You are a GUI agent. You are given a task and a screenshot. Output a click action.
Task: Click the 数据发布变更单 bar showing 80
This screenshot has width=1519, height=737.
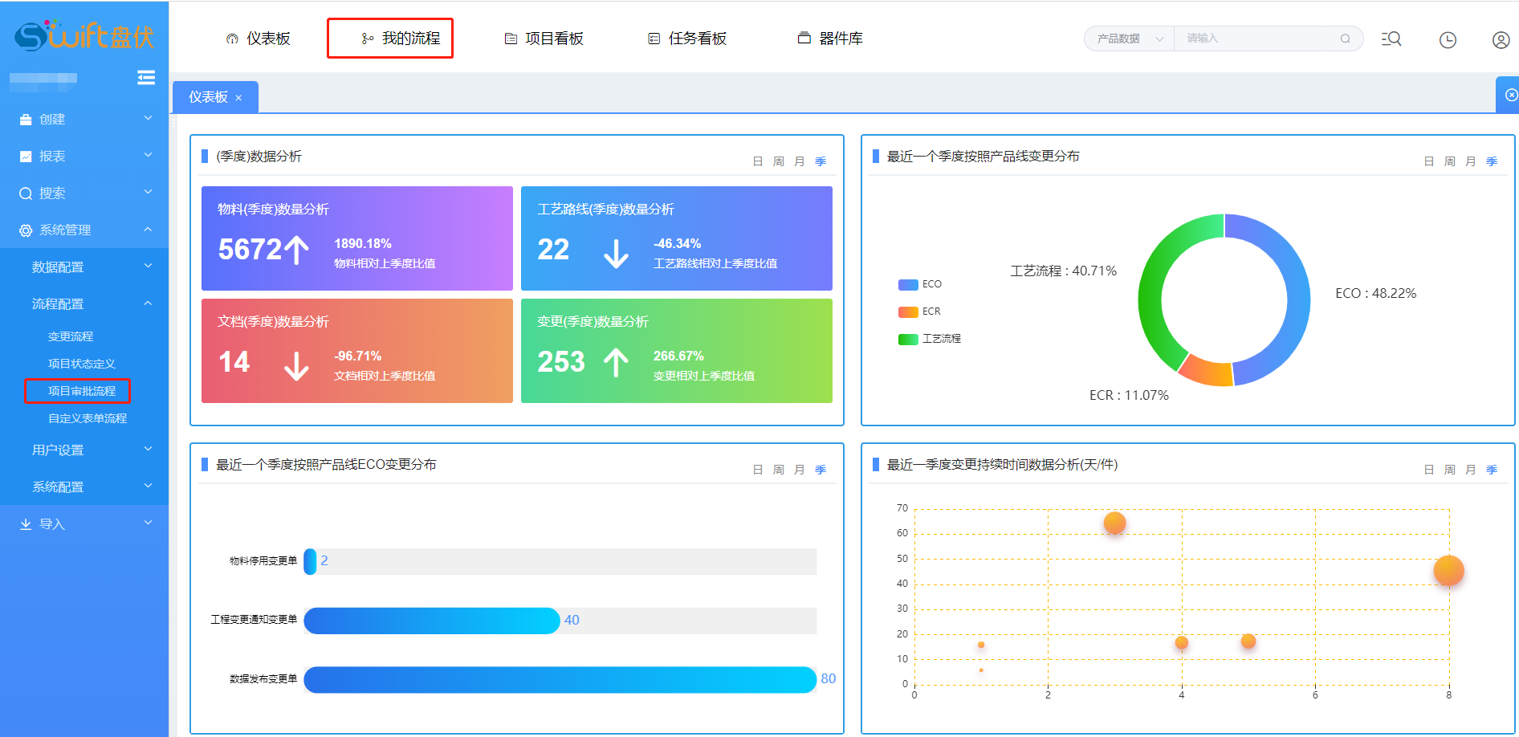pyautogui.click(x=560, y=679)
